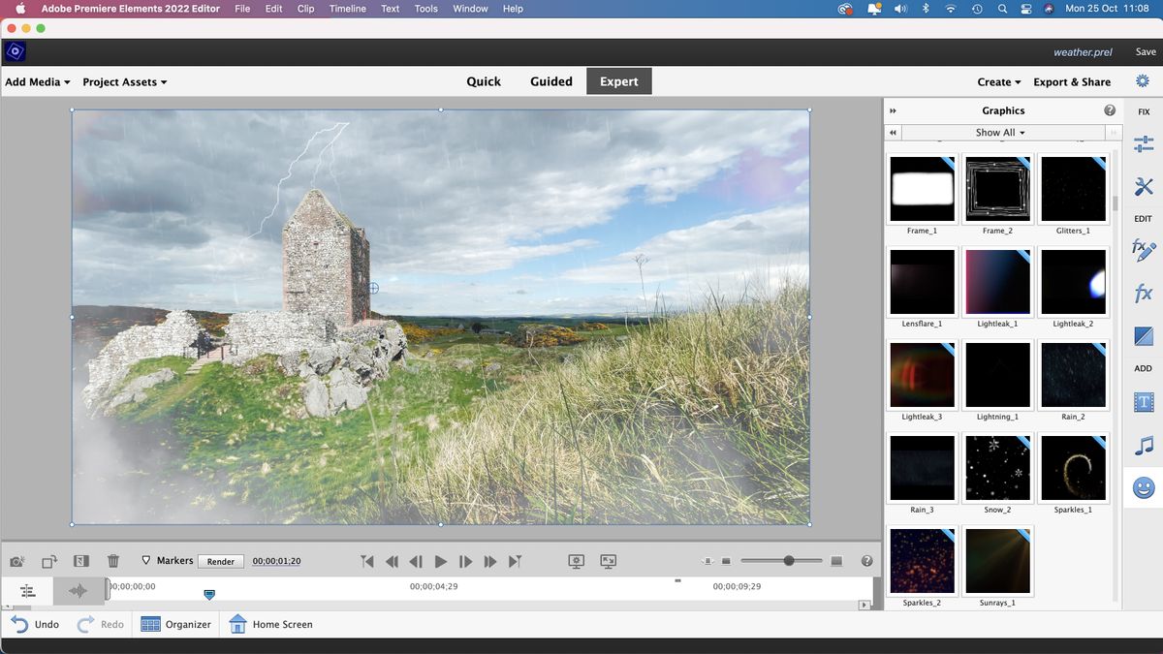
Task: Click the playback quality settings monitor icon
Action: 577,561
